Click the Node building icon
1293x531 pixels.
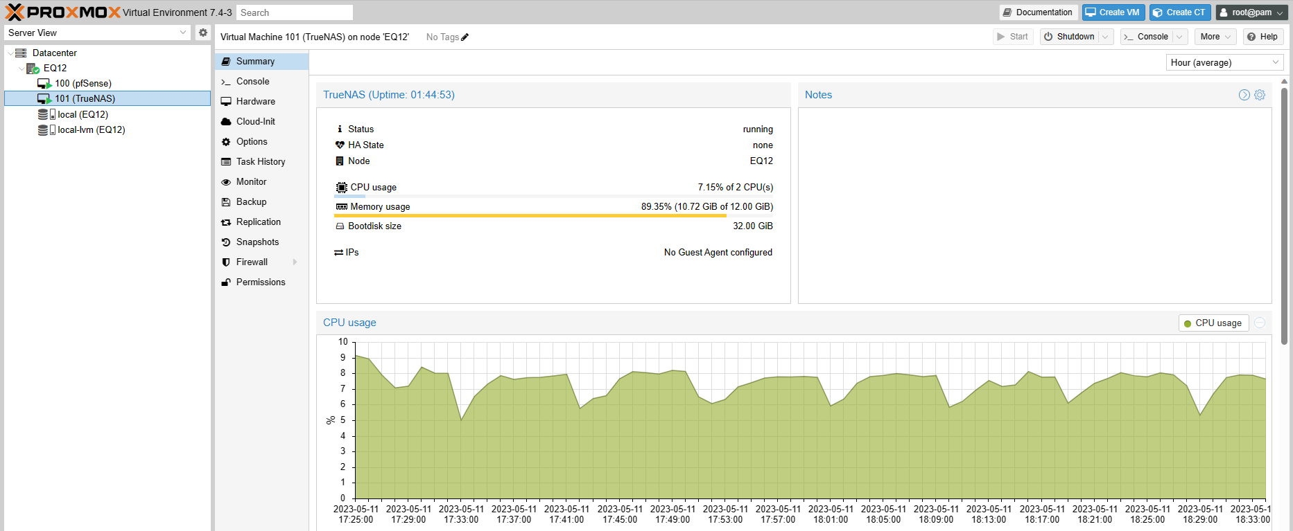coord(340,161)
